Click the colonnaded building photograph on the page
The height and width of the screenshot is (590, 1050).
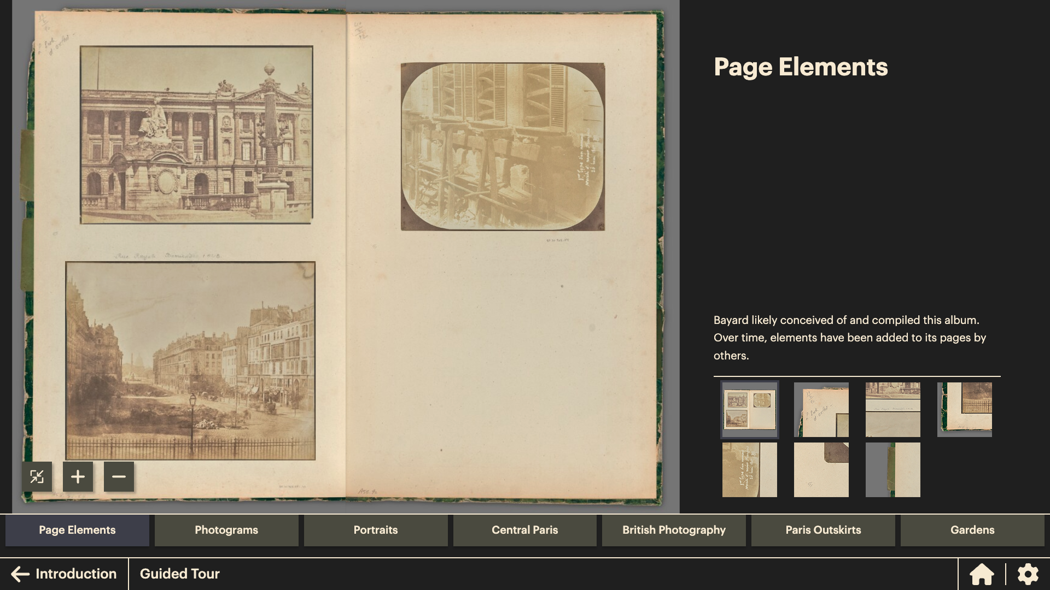[196, 134]
